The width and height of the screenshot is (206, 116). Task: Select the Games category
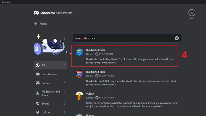(46, 83)
